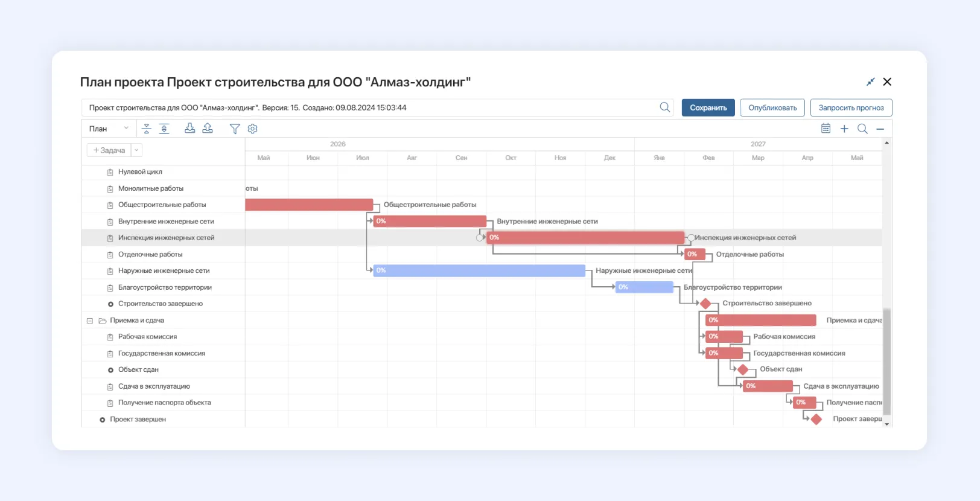Click the expand all tasks icon

164,129
